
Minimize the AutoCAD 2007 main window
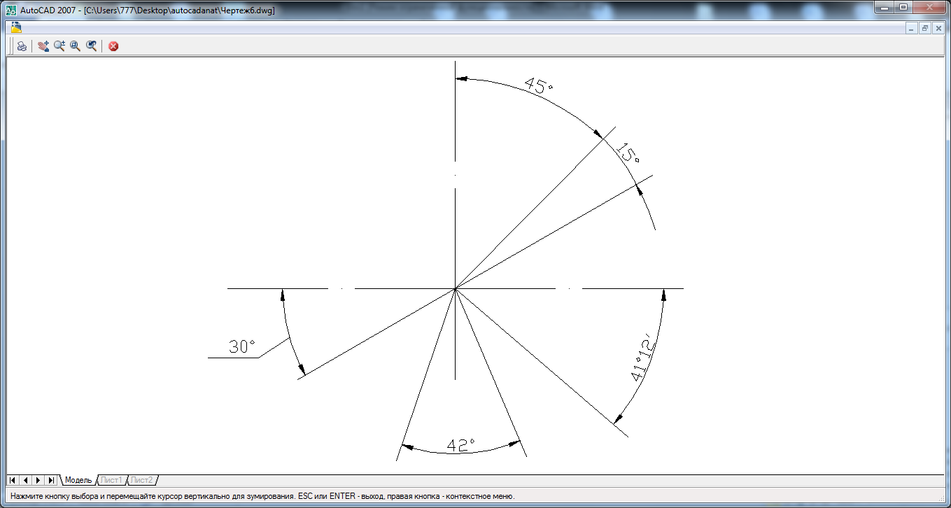coord(885,7)
